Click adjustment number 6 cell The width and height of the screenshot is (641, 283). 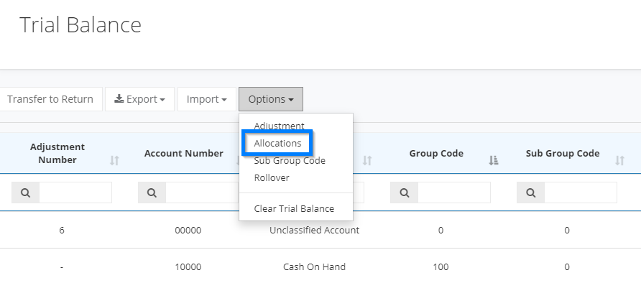[61, 230]
